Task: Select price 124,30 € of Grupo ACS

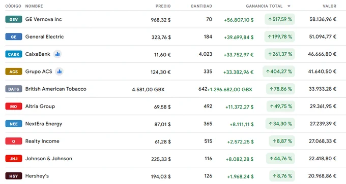Action: (x=161, y=72)
